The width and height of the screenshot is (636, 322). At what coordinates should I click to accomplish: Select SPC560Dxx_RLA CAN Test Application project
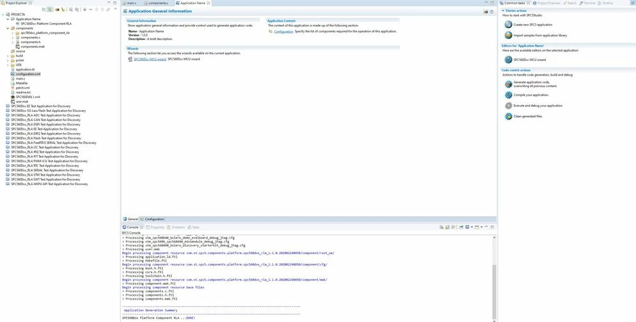click(45, 120)
